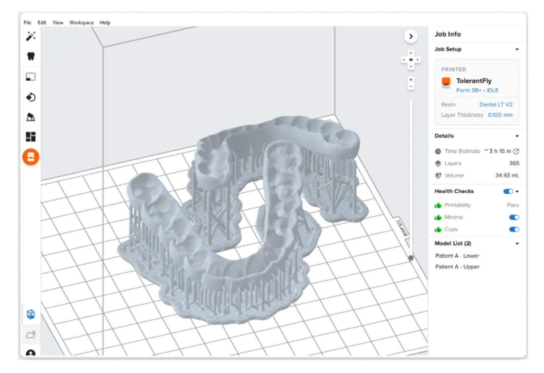Image resolution: width=544 pixels, height=373 pixels.
Task: Open the Supports tool icon
Action: click(31, 117)
